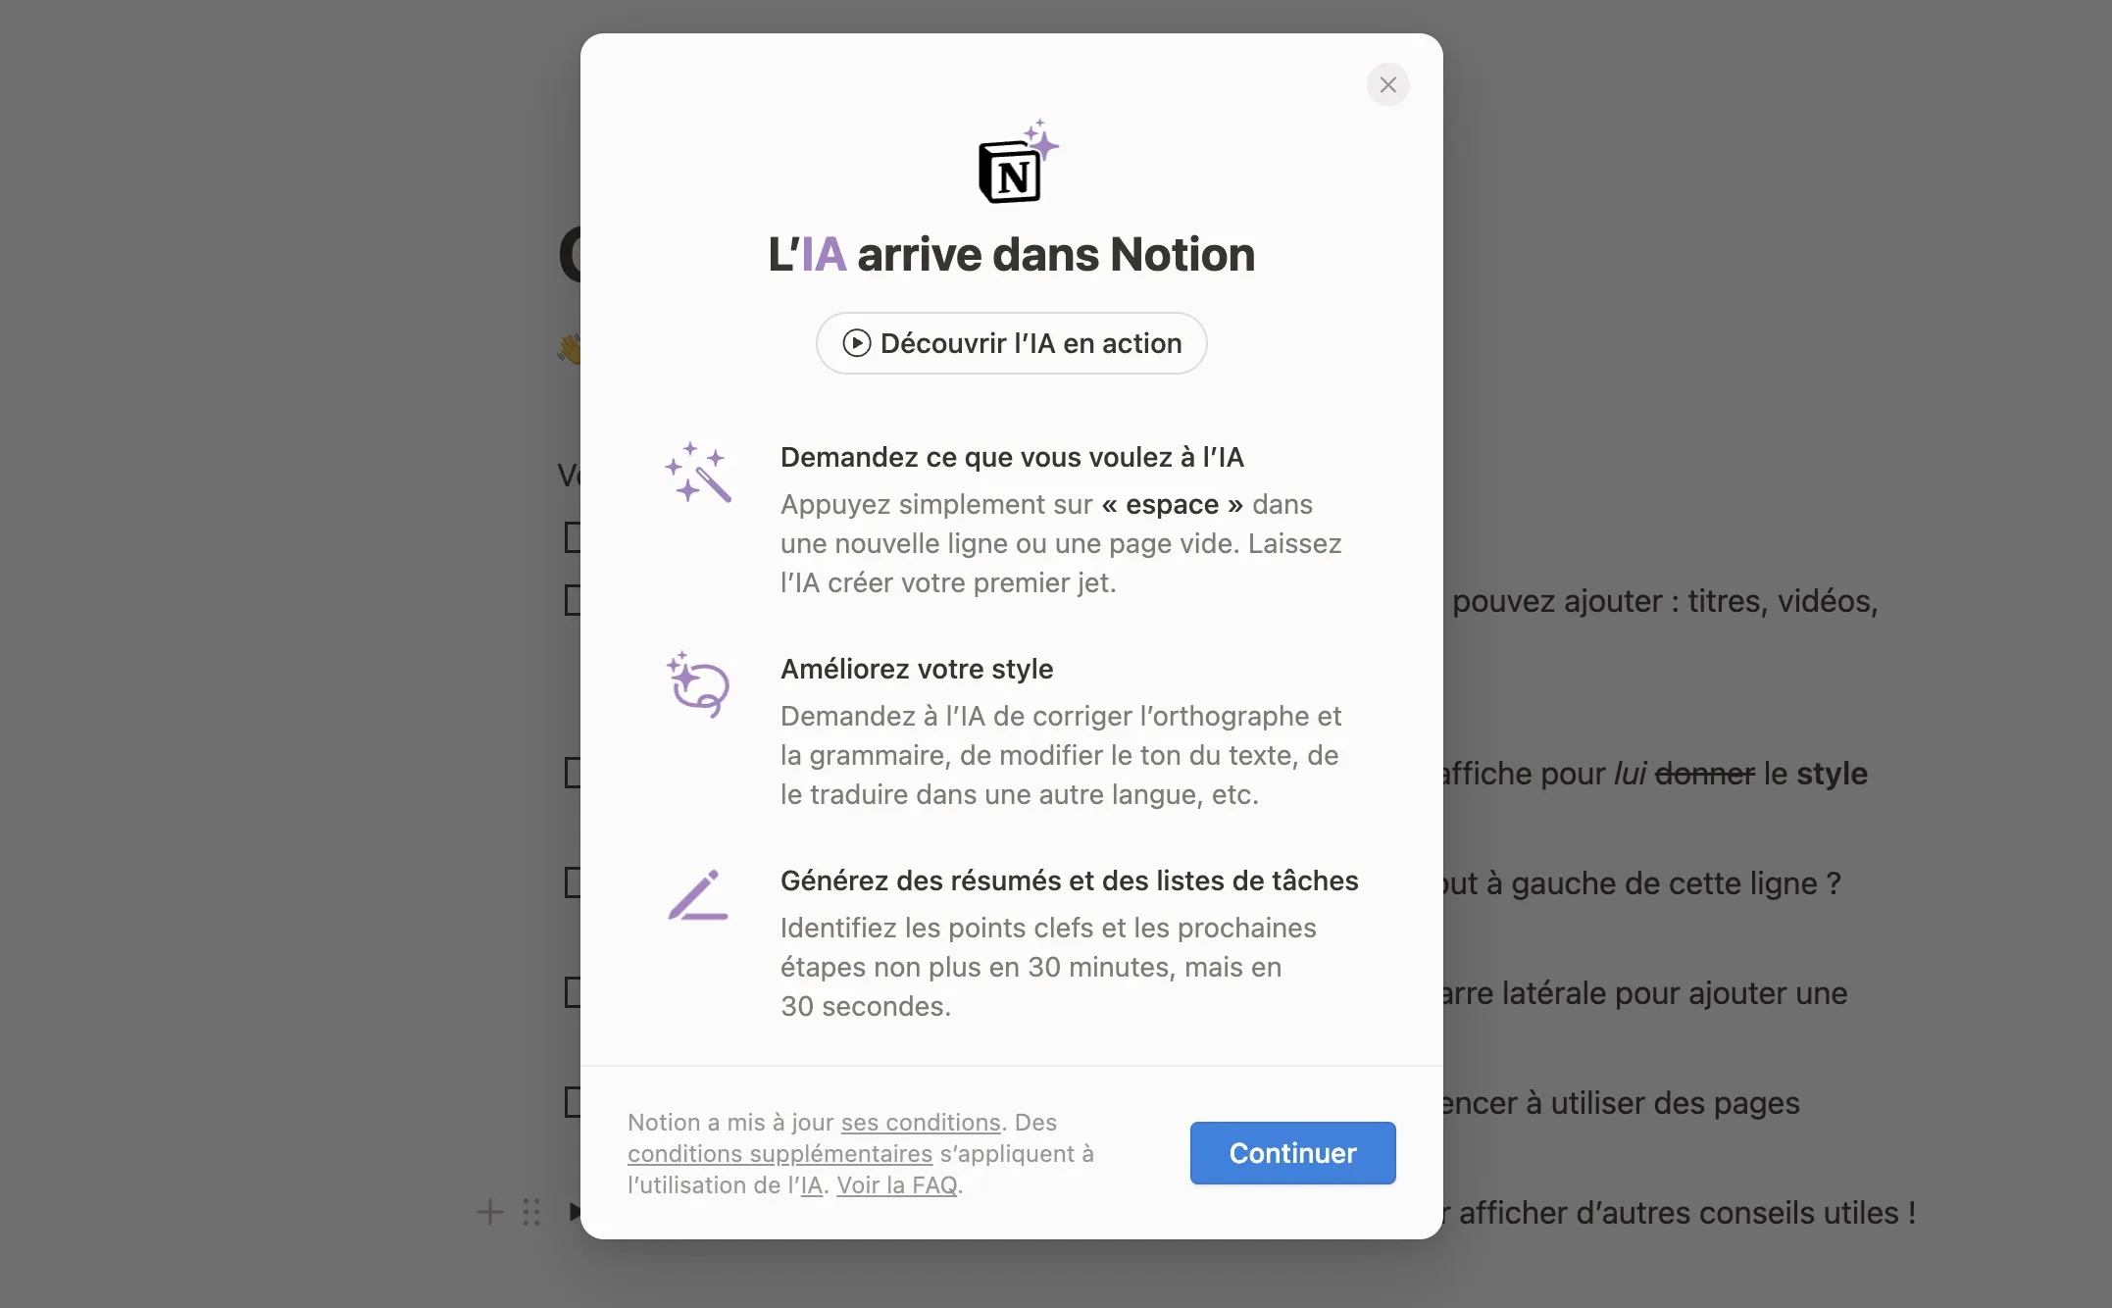Viewport: 2112px width, 1308px height.
Task: Click the six-dot drag handle icon
Action: [x=531, y=1212]
